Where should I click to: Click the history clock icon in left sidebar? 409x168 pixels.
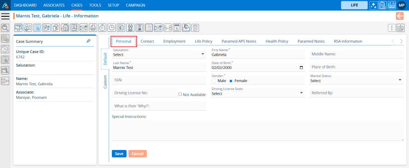[5, 49]
